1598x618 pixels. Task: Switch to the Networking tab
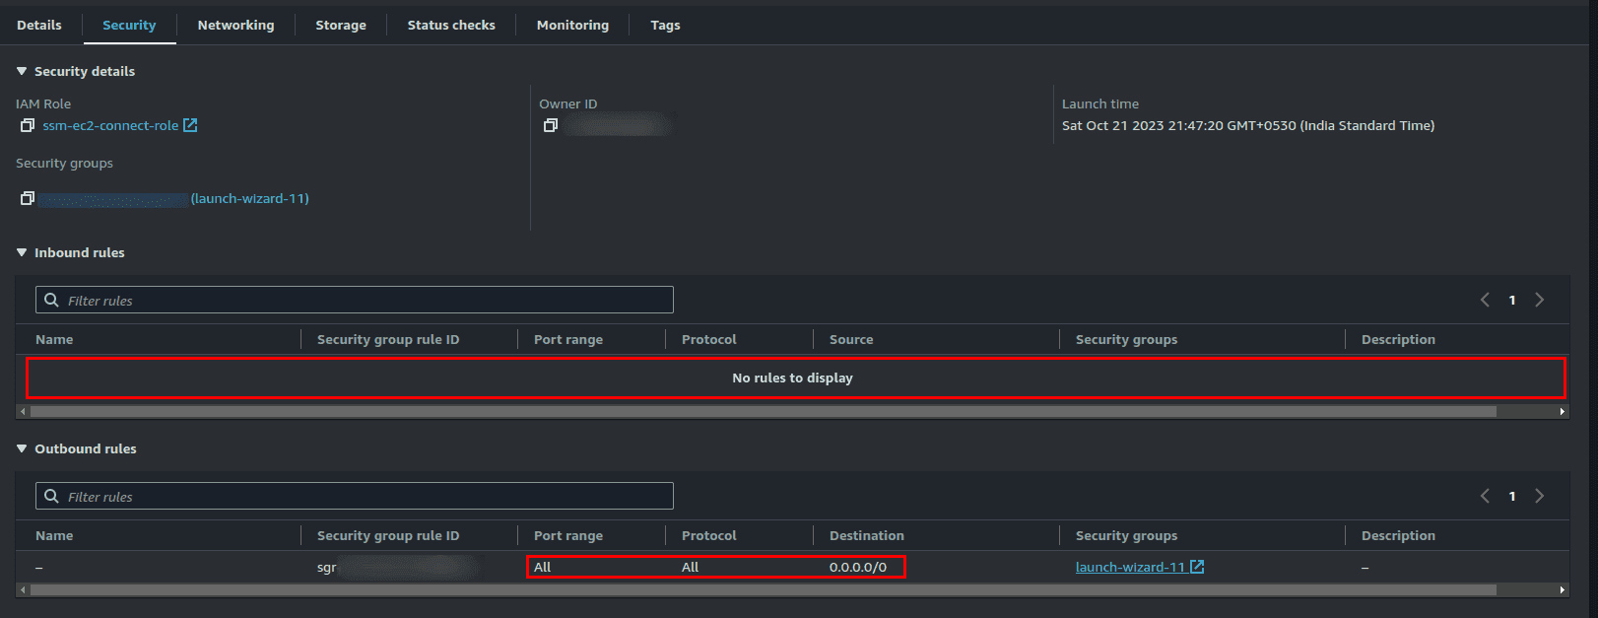235,25
